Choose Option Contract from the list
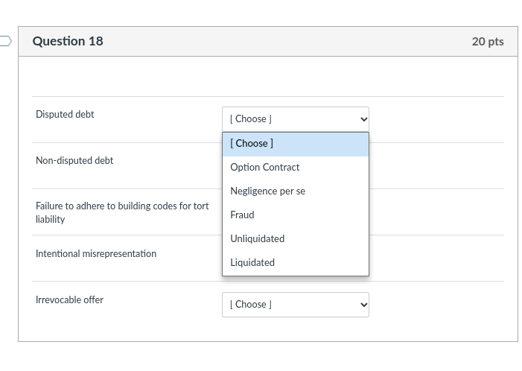The height and width of the screenshot is (371, 522). 265,168
